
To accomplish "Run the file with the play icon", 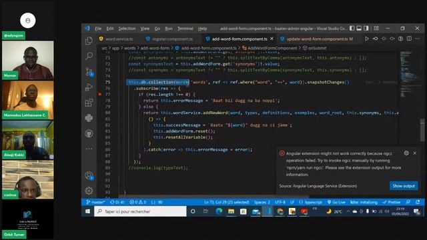I will [367, 39].
